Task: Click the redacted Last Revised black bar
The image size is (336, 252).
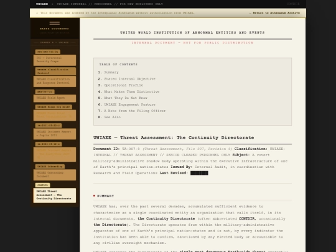Action: click(199, 173)
